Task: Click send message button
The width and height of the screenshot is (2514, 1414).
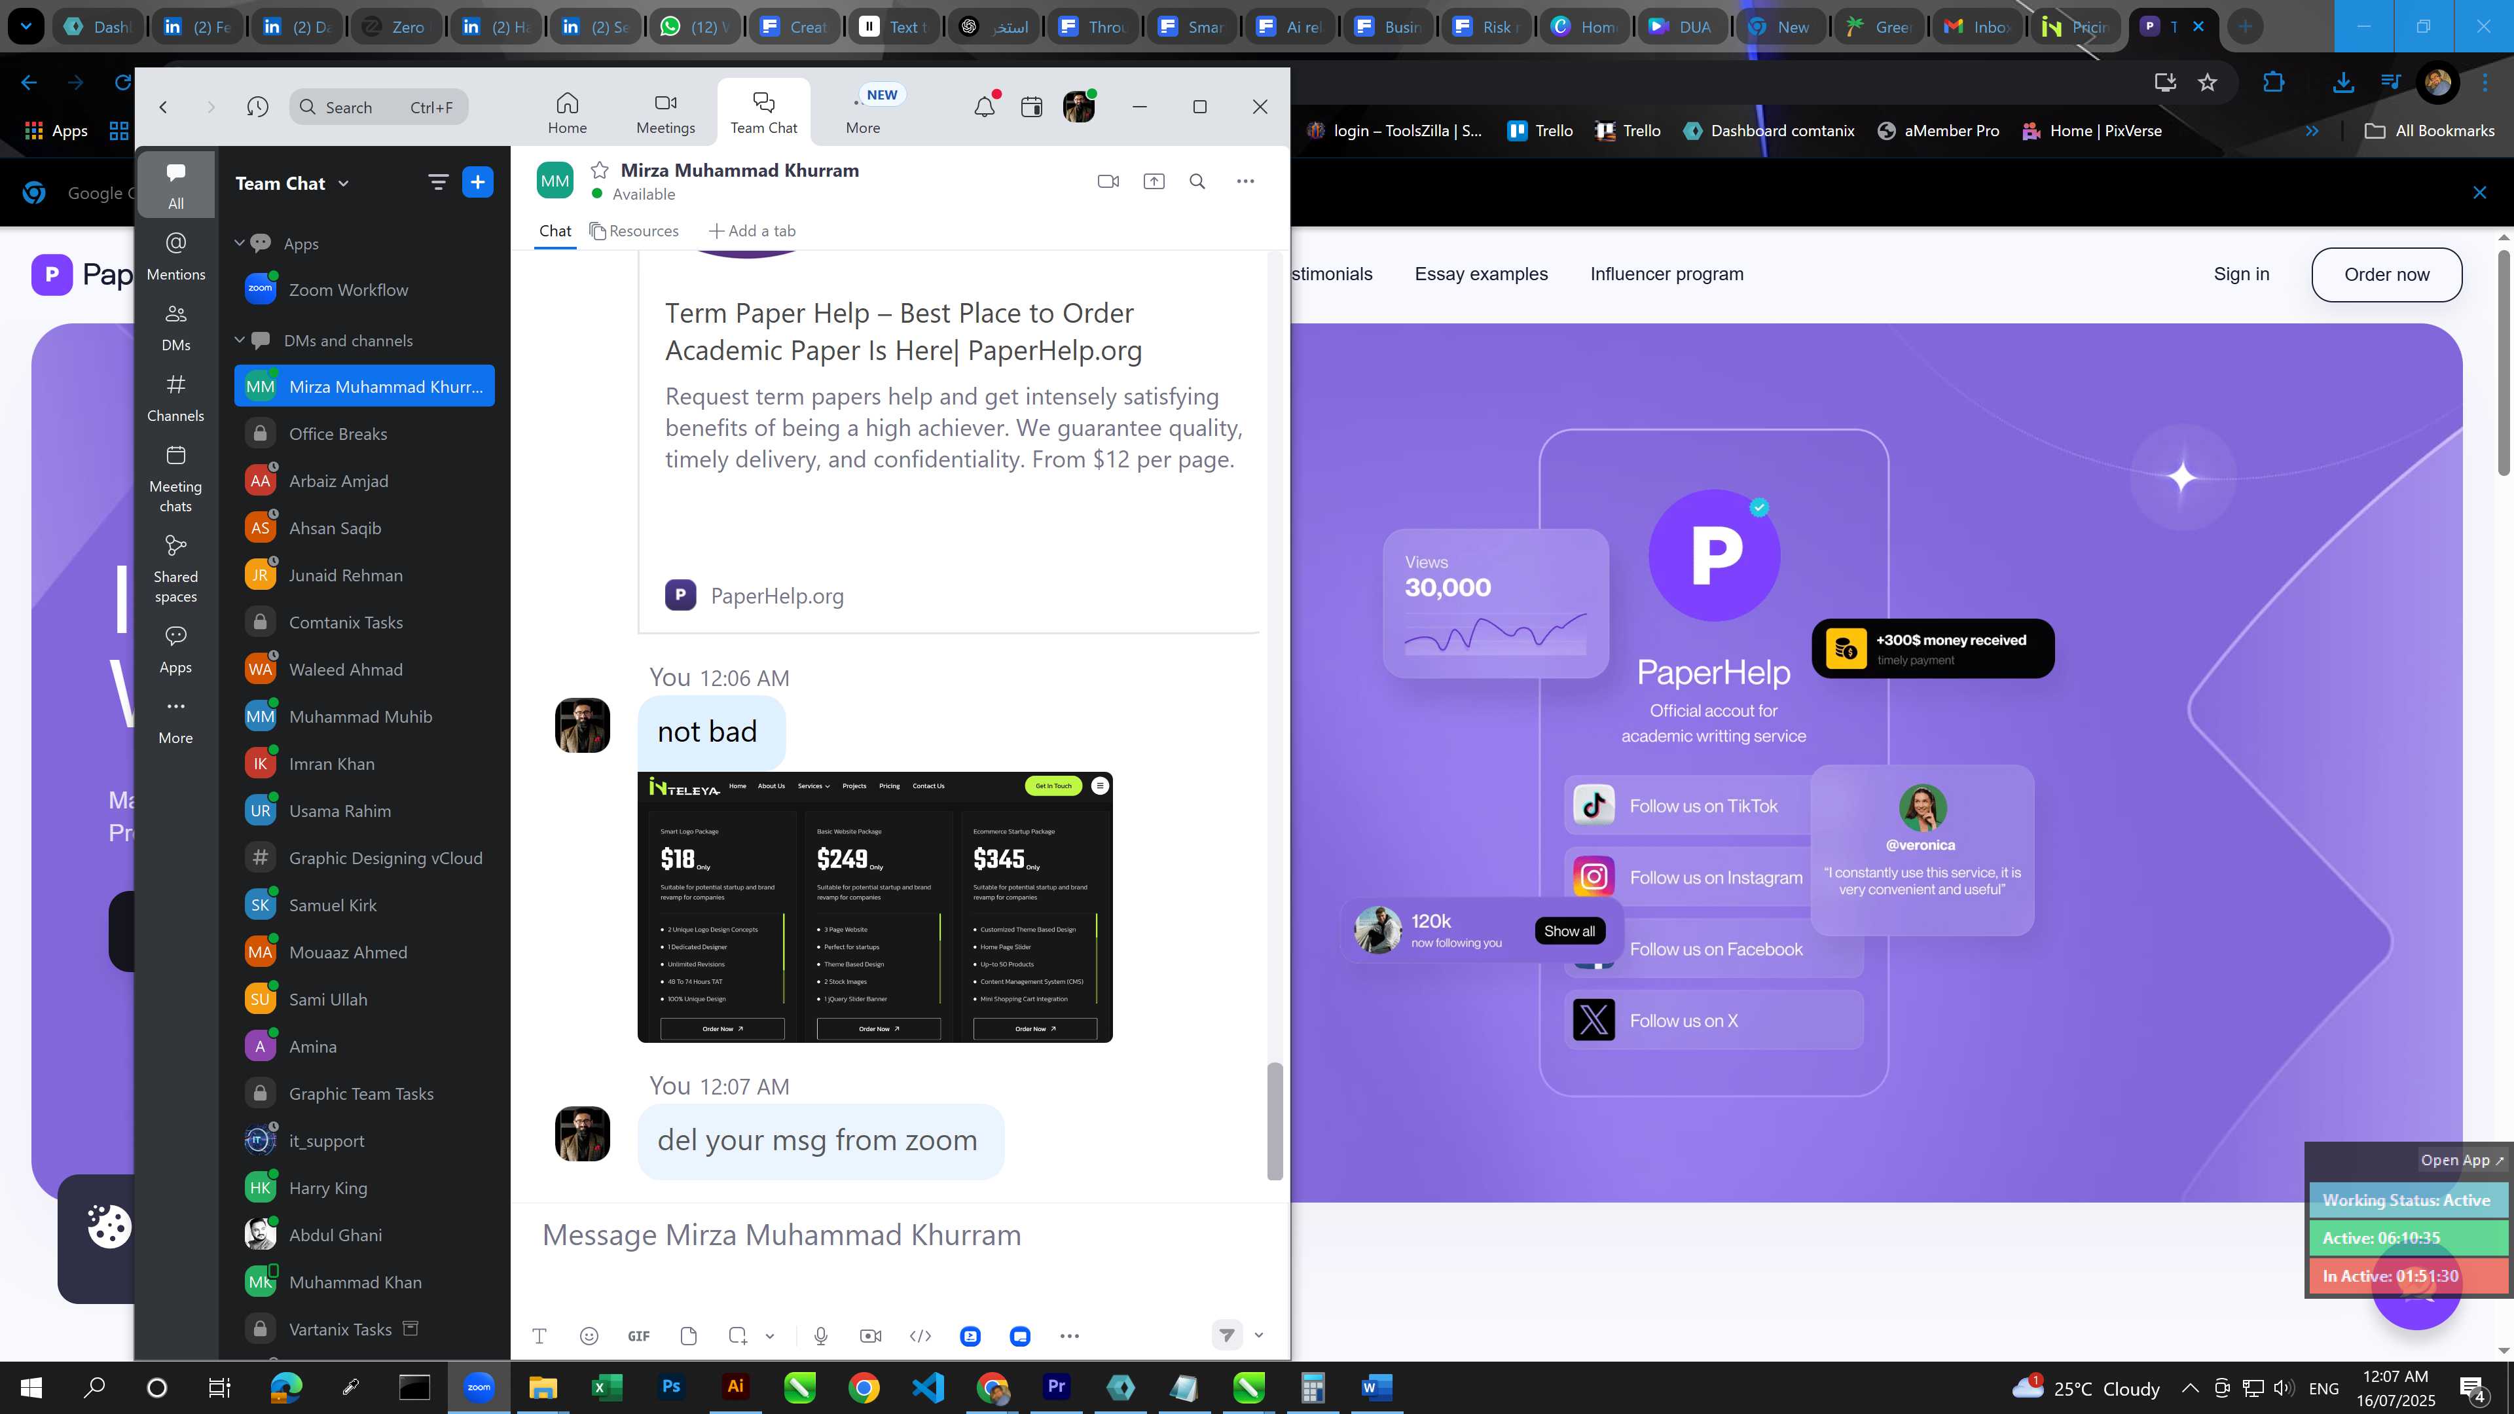Action: pos(1227,1335)
